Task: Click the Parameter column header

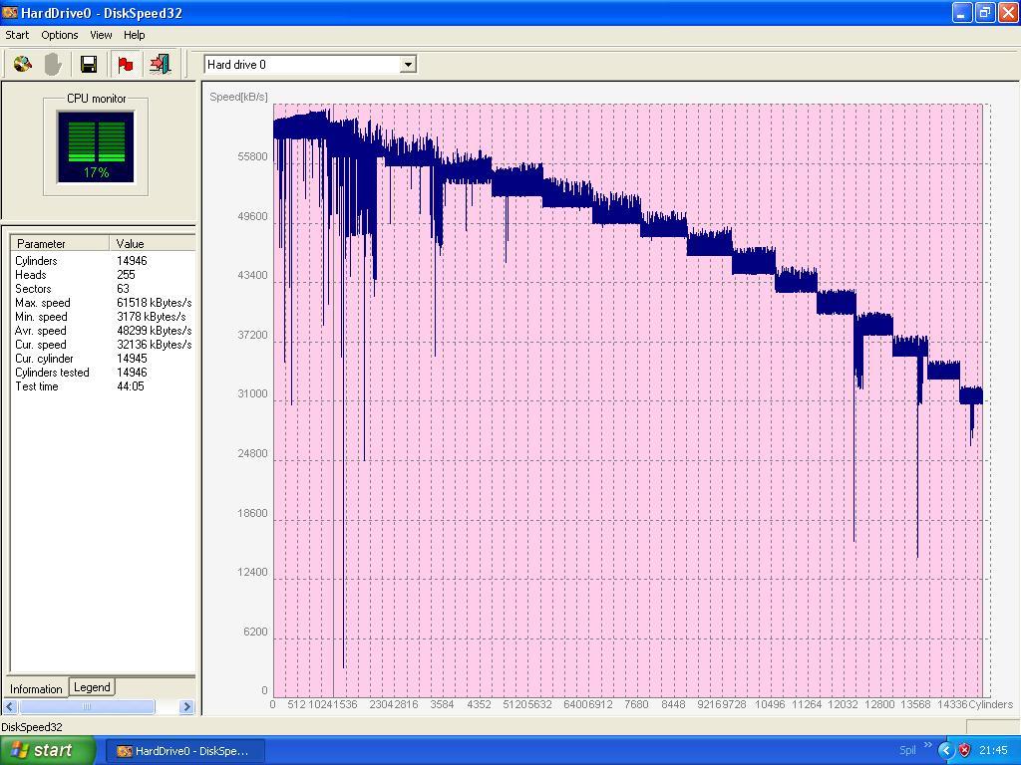Action: tap(60, 243)
